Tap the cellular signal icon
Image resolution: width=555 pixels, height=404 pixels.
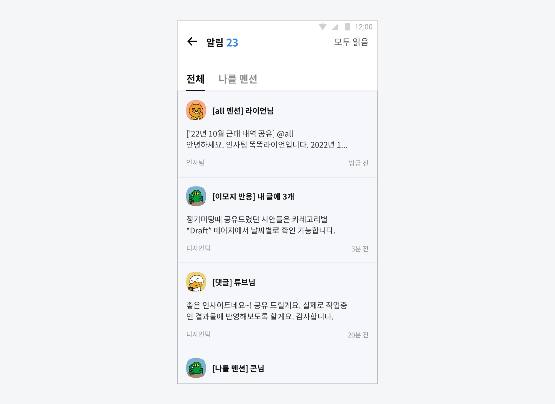pyautogui.click(x=335, y=27)
